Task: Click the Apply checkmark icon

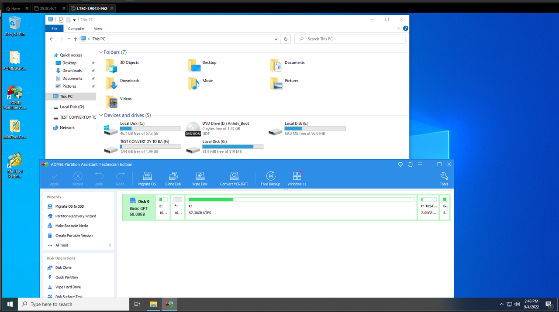Action: click(55, 178)
